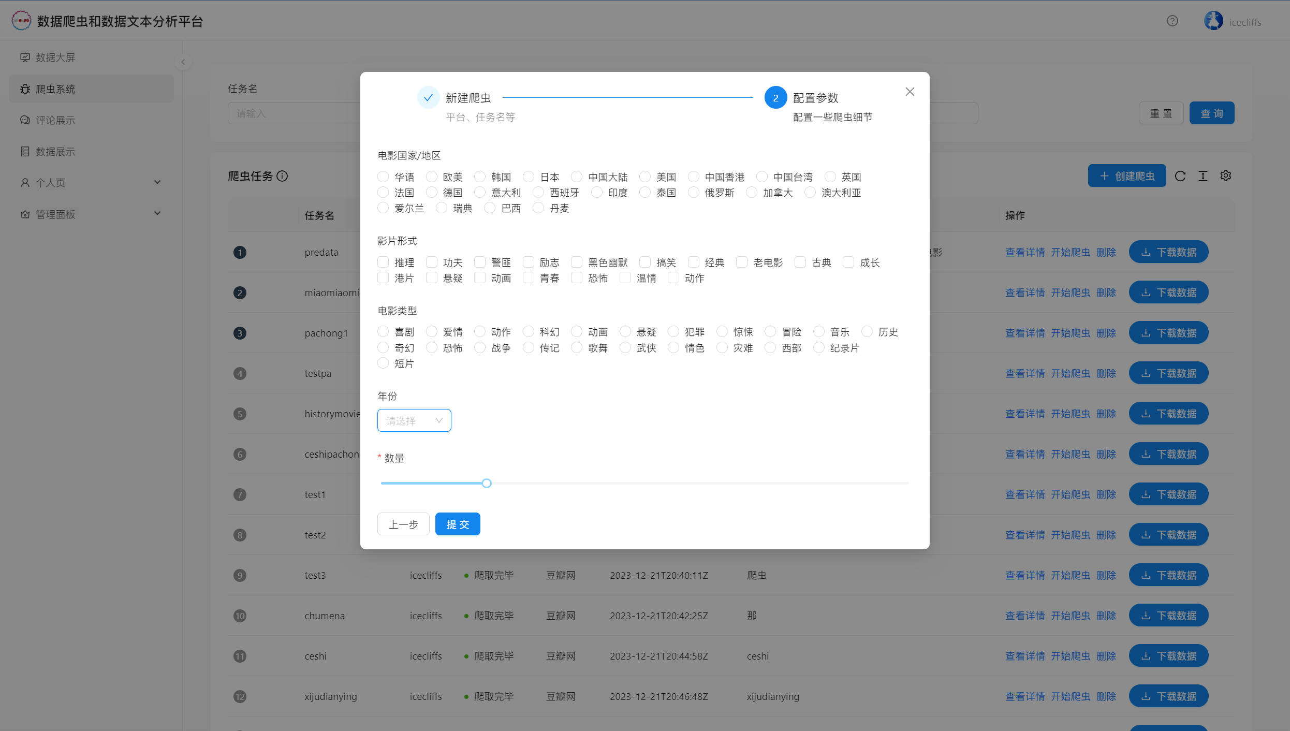Check the 黑色幽默 film style checkbox
Image resolution: width=1290 pixels, height=731 pixels.
click(x=577, y=262)
